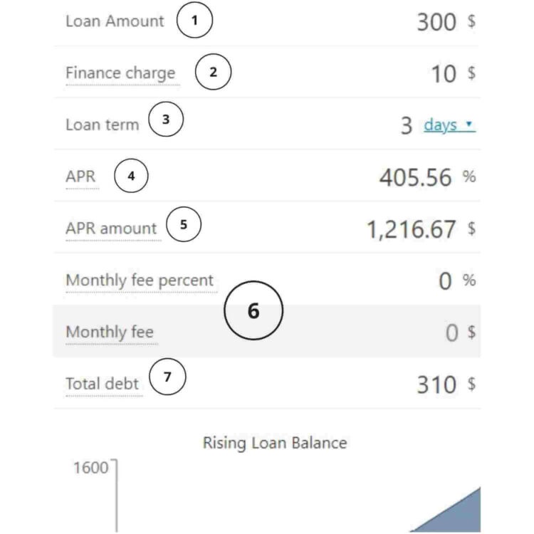Viewport: 534px width, 534px height.
Task: Click the Rising Loan Balance chart title
Action: [275, 443]
